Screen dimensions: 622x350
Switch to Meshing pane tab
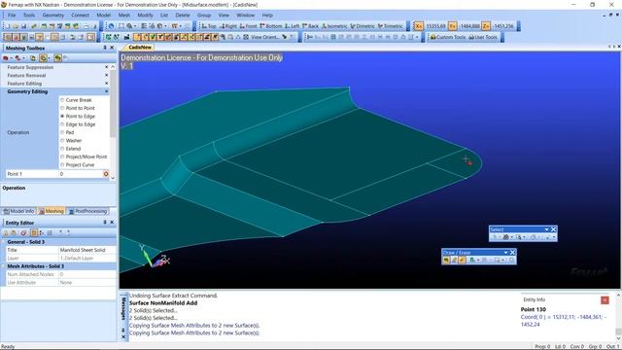(x=52, y=211)
